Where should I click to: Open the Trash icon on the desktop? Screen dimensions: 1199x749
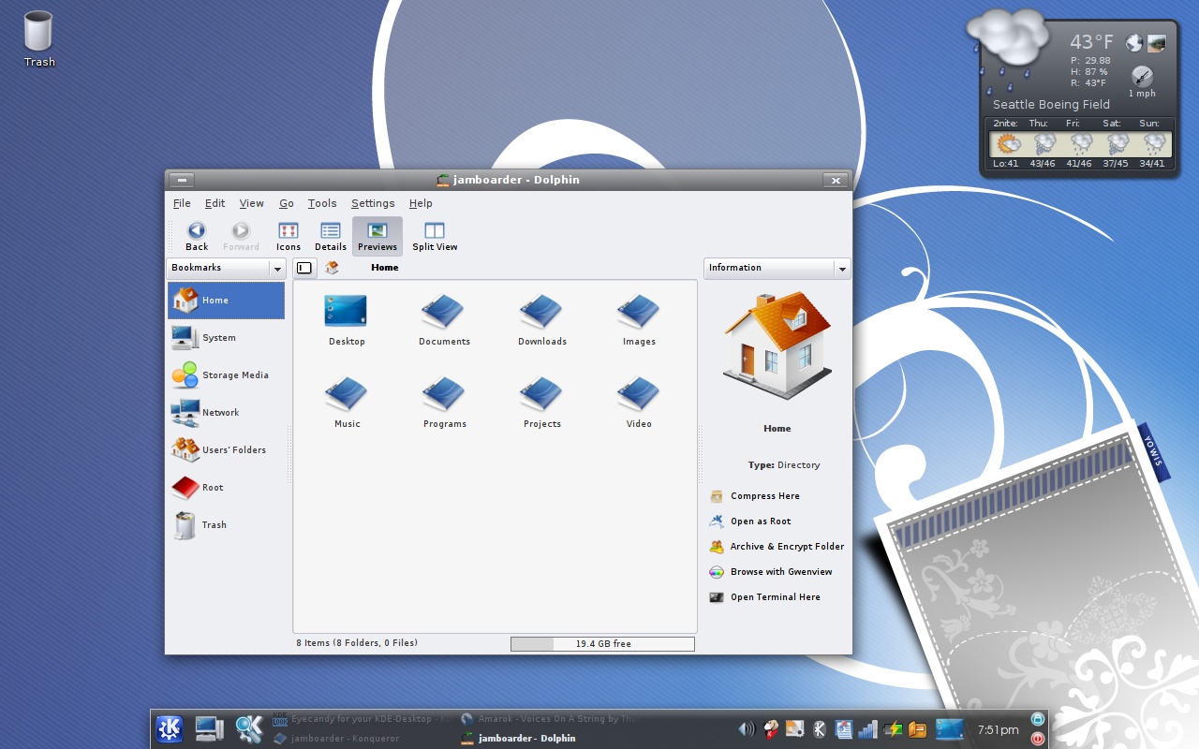[39, 39]
